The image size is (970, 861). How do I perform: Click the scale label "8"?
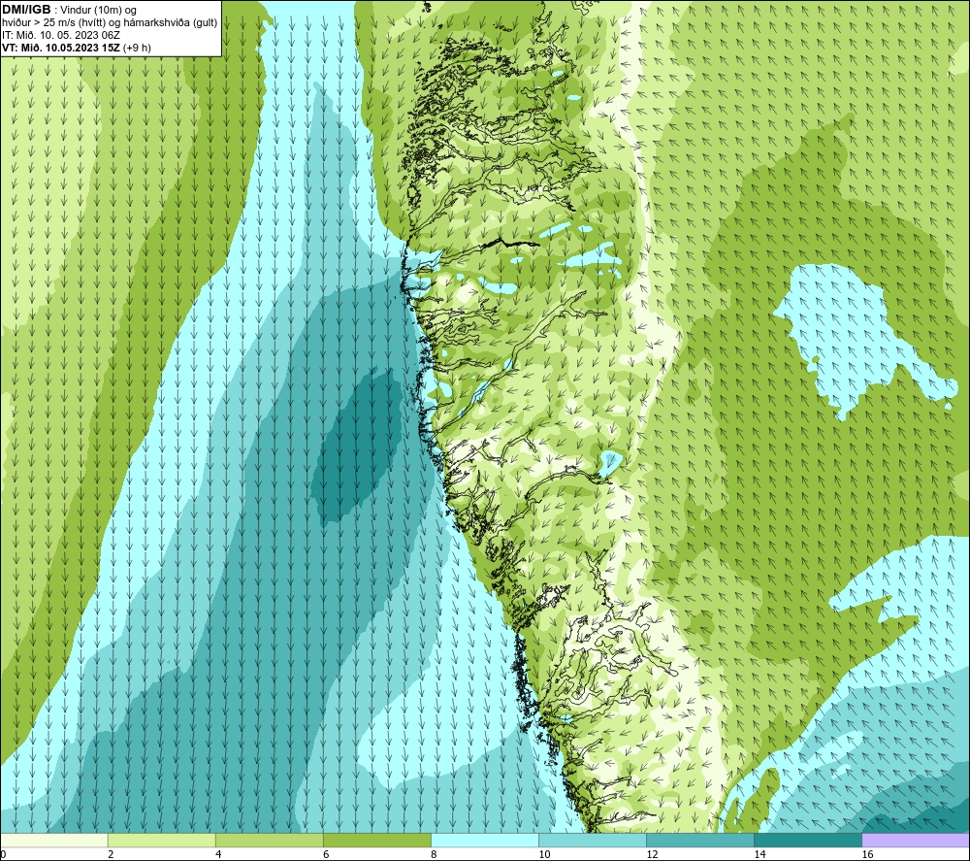434,854
